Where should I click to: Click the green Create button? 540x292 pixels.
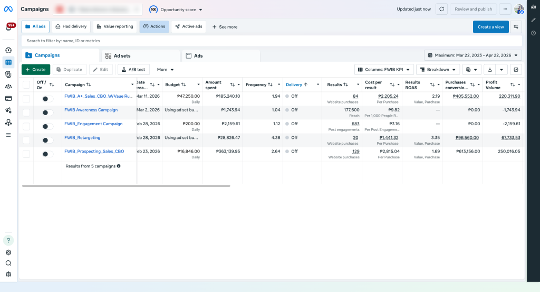tap(36, 70)
